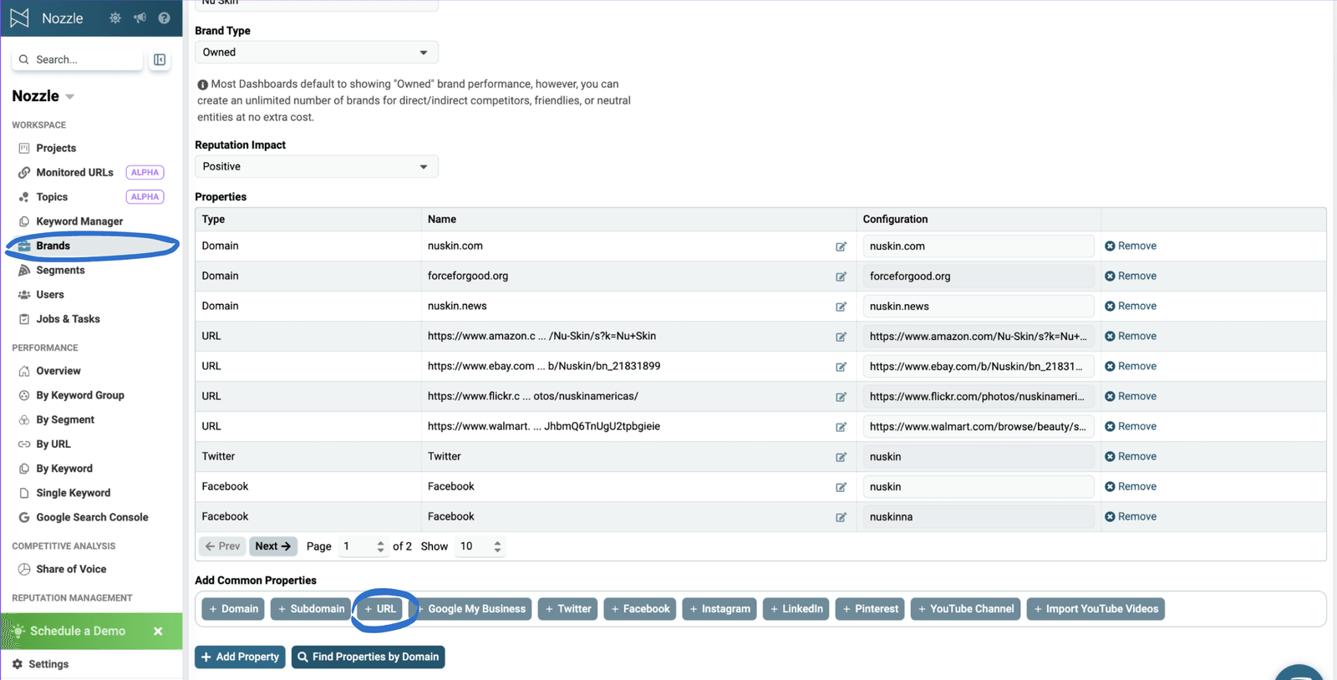Click the sidebar Search field
The height and width of the screenshot is (680, 1337).
pyautogui.click(x=78, y=59)
